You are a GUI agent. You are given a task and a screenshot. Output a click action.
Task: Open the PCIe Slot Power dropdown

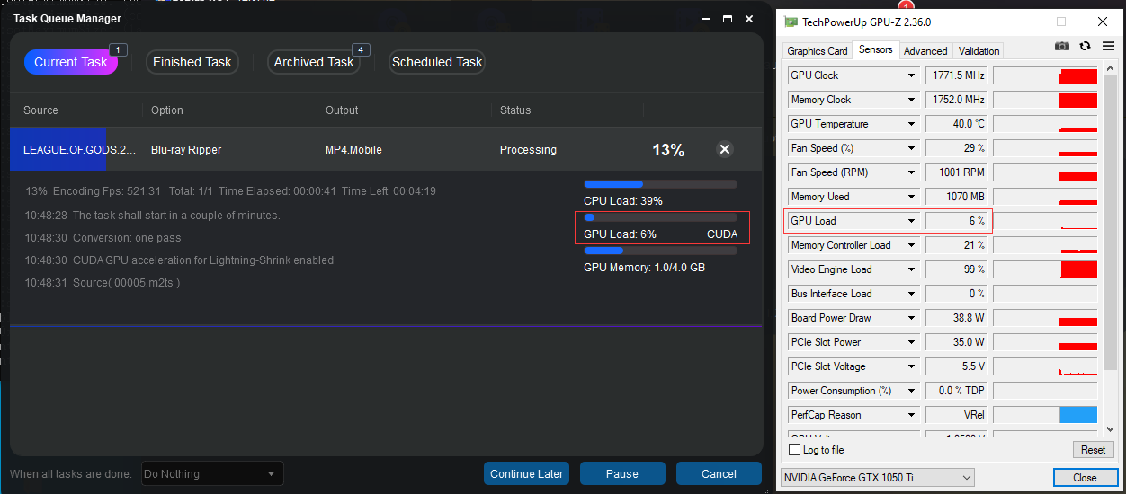pos(911,342)
